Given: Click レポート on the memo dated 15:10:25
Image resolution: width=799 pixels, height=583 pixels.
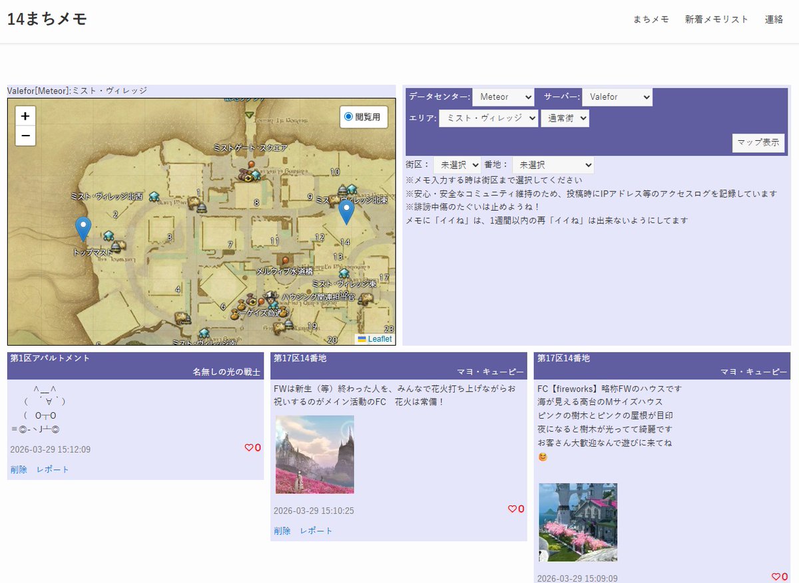Looking at the screenshot, I should (x=316, y=530).
